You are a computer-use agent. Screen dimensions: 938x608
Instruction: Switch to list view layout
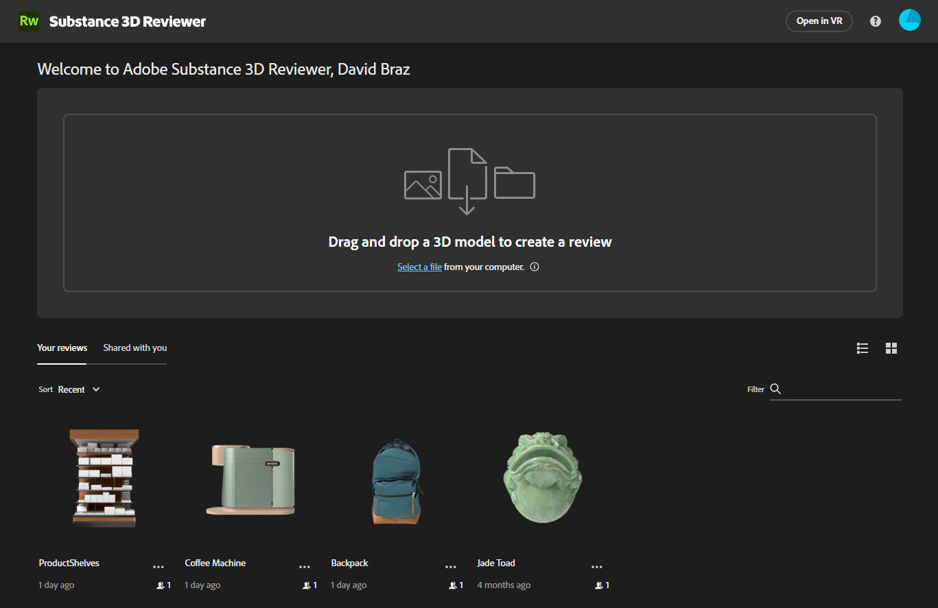click(863, 348)
